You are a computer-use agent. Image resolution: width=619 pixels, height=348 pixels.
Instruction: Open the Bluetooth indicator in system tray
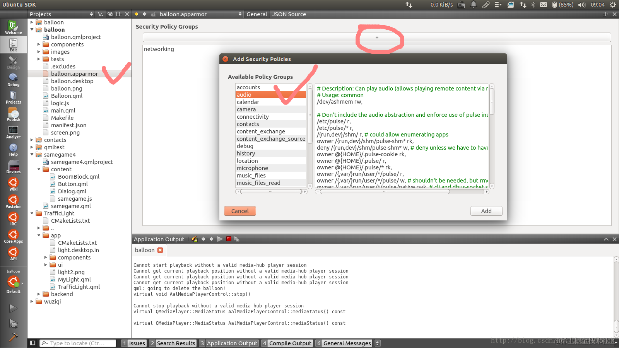click(533, 5)
